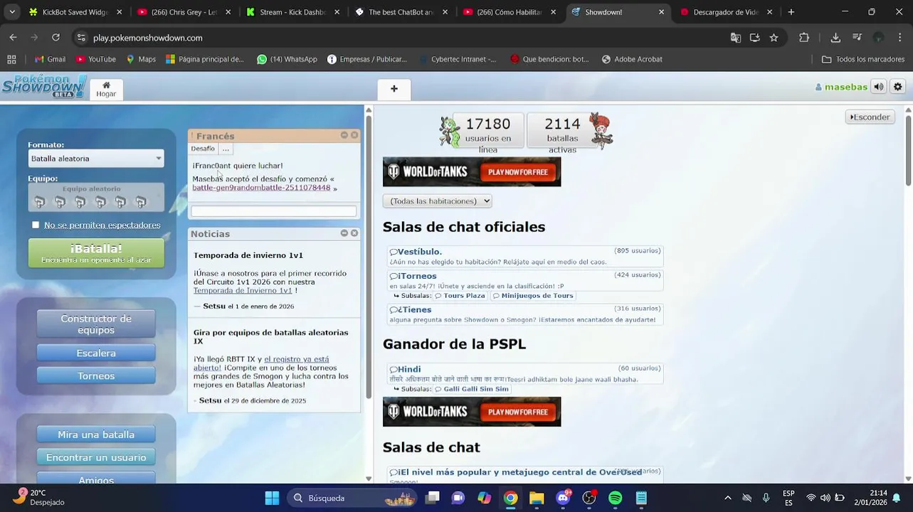Open the Temporada de Invierno 1v1 link
The width and height of the screenshot is (913, 512).
(243, 290)
